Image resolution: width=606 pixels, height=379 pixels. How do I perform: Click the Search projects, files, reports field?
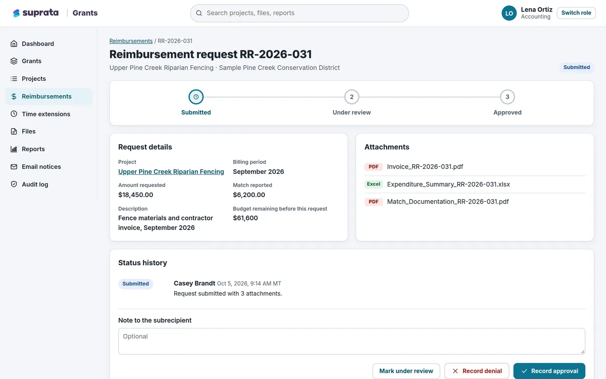point(299,13)
